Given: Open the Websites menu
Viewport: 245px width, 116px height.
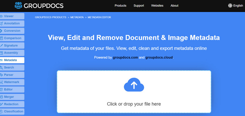Looking at the screenshot, I should point(157,6).
